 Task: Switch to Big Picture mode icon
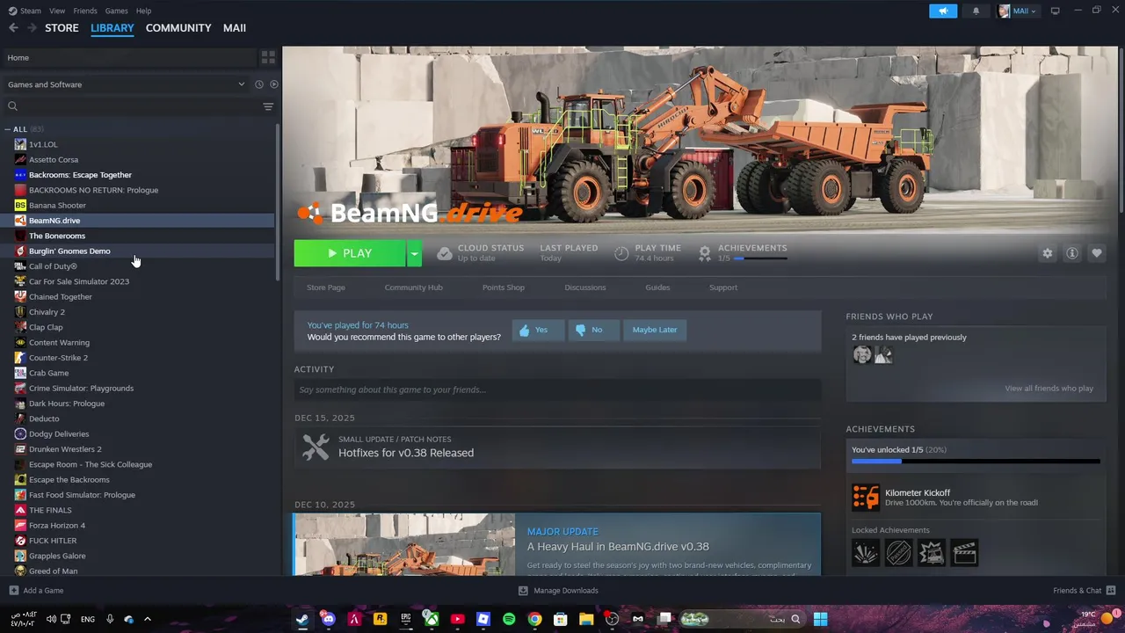point(1055,11)
